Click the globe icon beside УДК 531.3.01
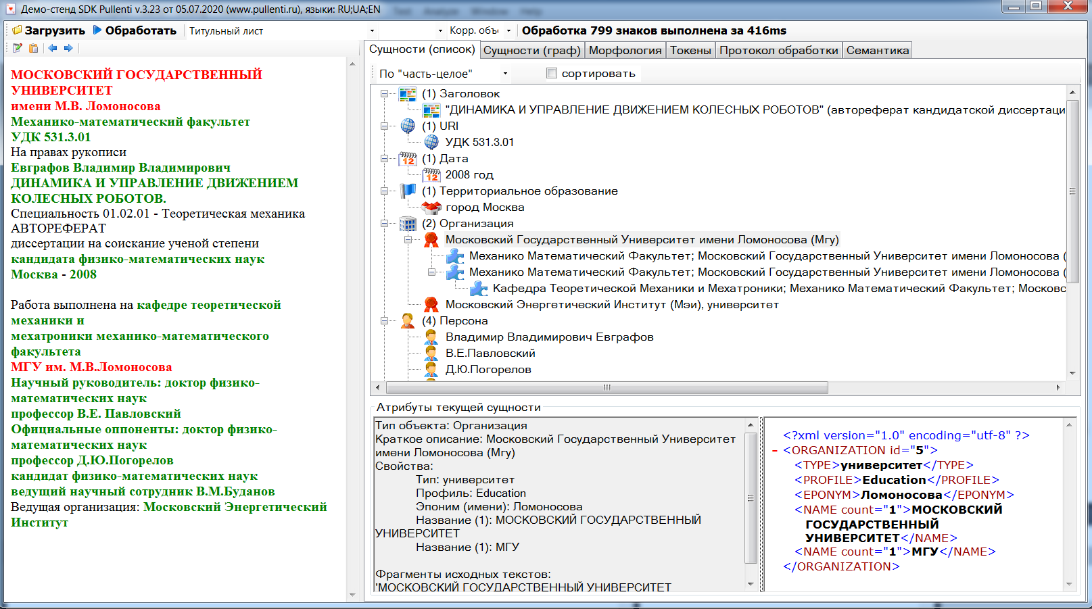This screenshot has width=1092, height=609. click(431, 142)
